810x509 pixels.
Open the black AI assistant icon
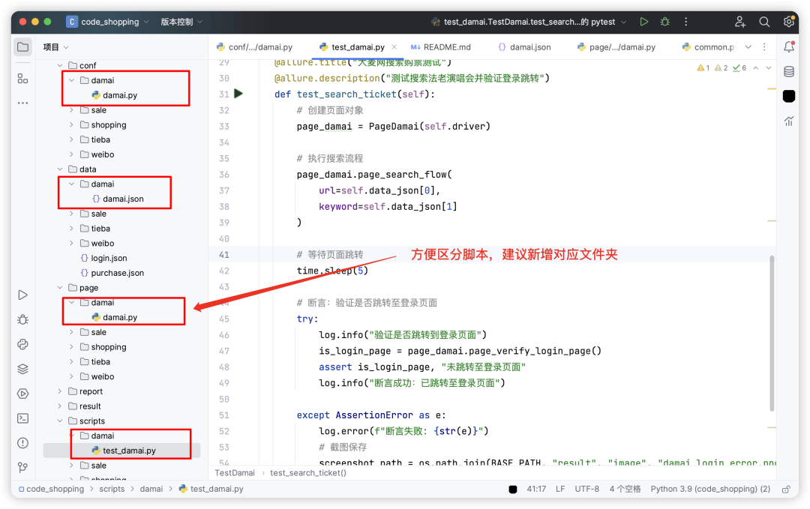pyautogui.click(x=789, y=96)
